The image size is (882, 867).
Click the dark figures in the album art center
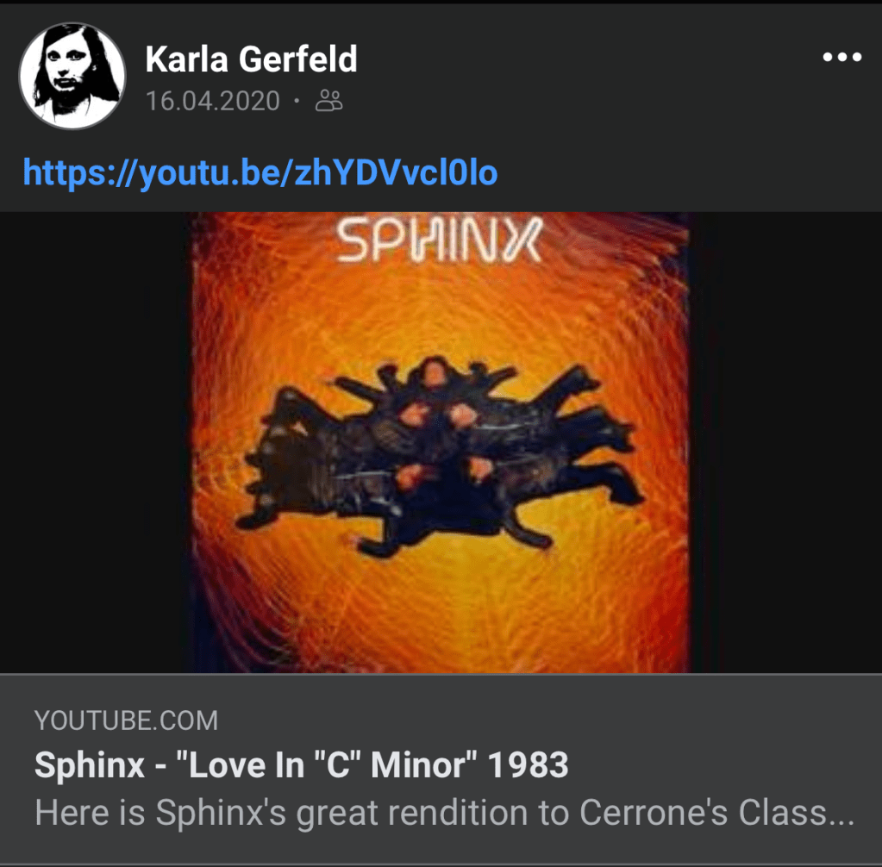tap(440, 455)
